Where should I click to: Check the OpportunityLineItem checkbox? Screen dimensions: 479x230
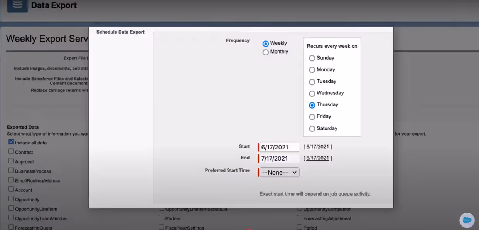11,208
